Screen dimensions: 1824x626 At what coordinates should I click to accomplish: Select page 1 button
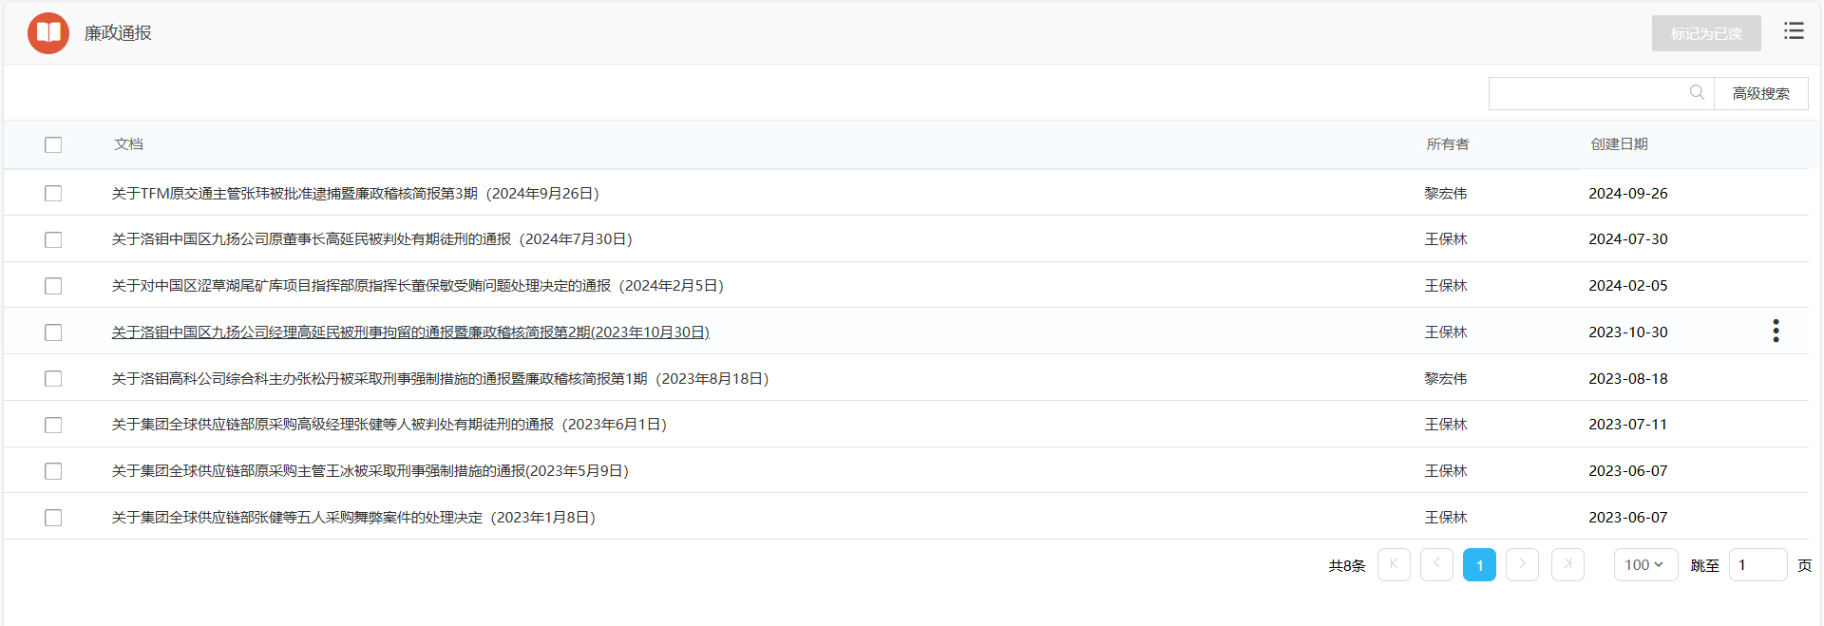click(1479, 564)
